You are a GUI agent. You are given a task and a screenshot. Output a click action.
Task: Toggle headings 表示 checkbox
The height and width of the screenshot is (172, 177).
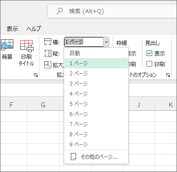point(149,53)
